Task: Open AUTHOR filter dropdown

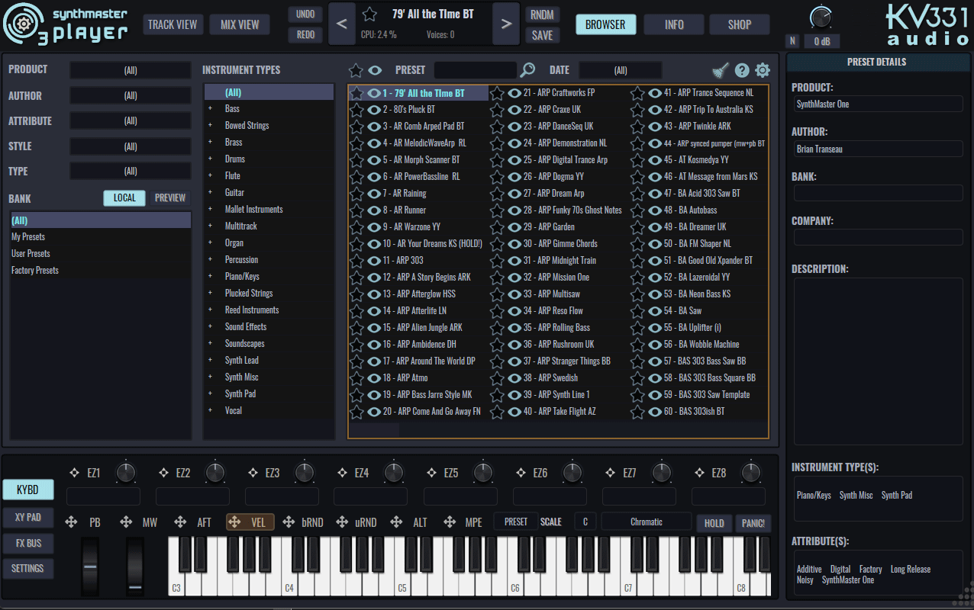Action: click(x=131, y=96)
